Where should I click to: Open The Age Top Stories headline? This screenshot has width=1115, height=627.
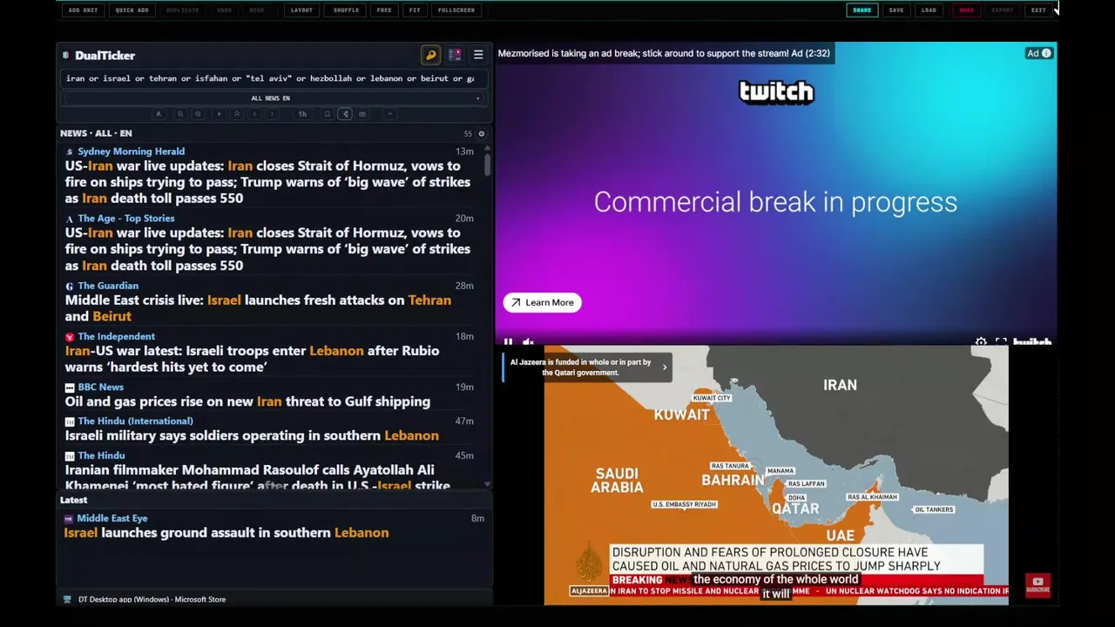point(267,249)
